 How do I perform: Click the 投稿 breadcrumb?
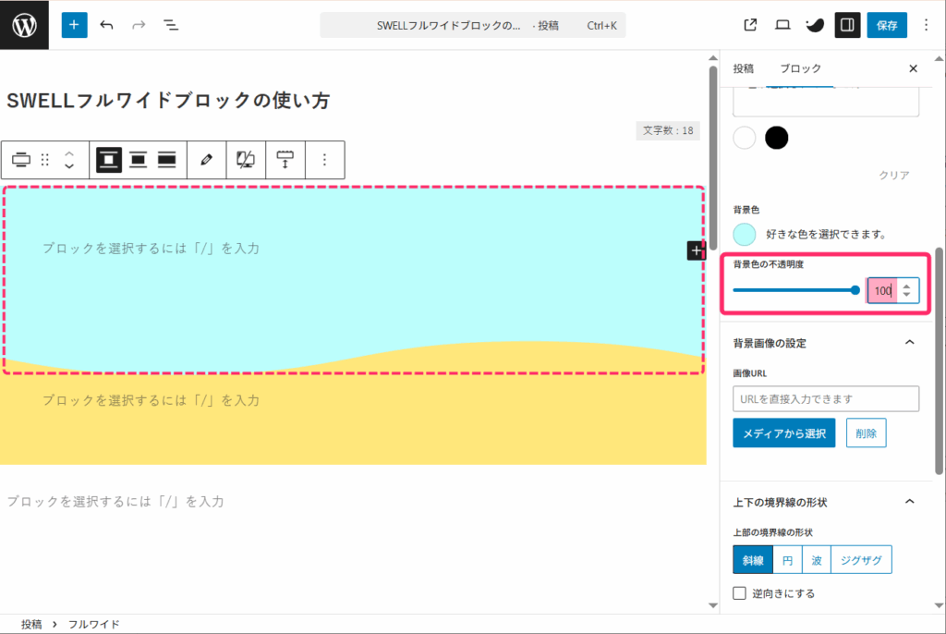31,624
